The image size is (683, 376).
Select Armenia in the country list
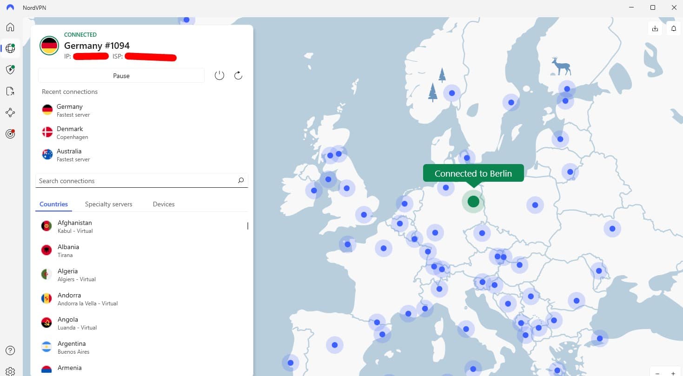pos(141,368)
